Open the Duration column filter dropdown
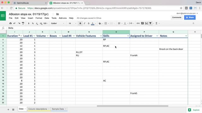 click(x=21, y=36)
